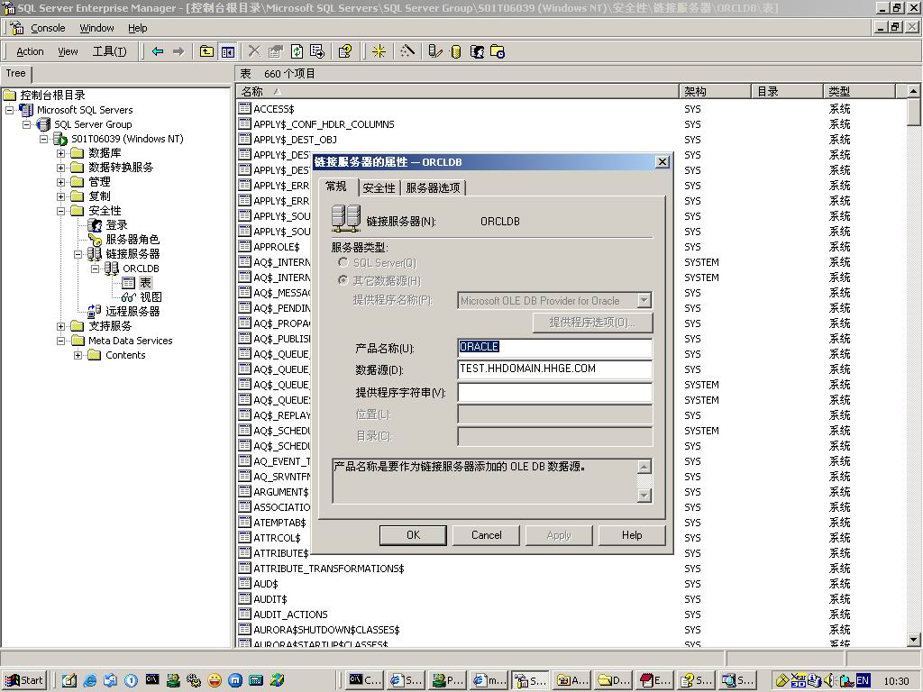Click the Tree tab in left pane
Screen dimensions: 923x692
click(x=16, y=74)
